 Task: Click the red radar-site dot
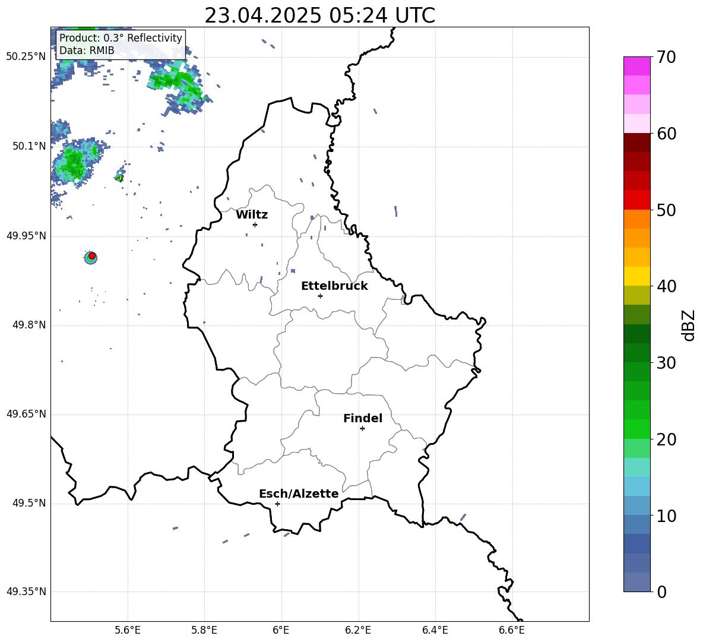[92, 256]
